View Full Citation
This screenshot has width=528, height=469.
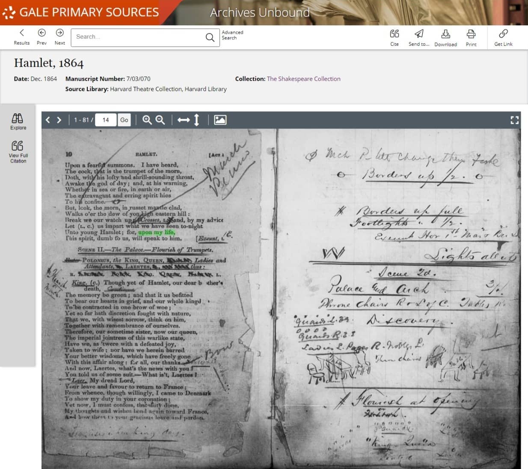pos(18,152)
